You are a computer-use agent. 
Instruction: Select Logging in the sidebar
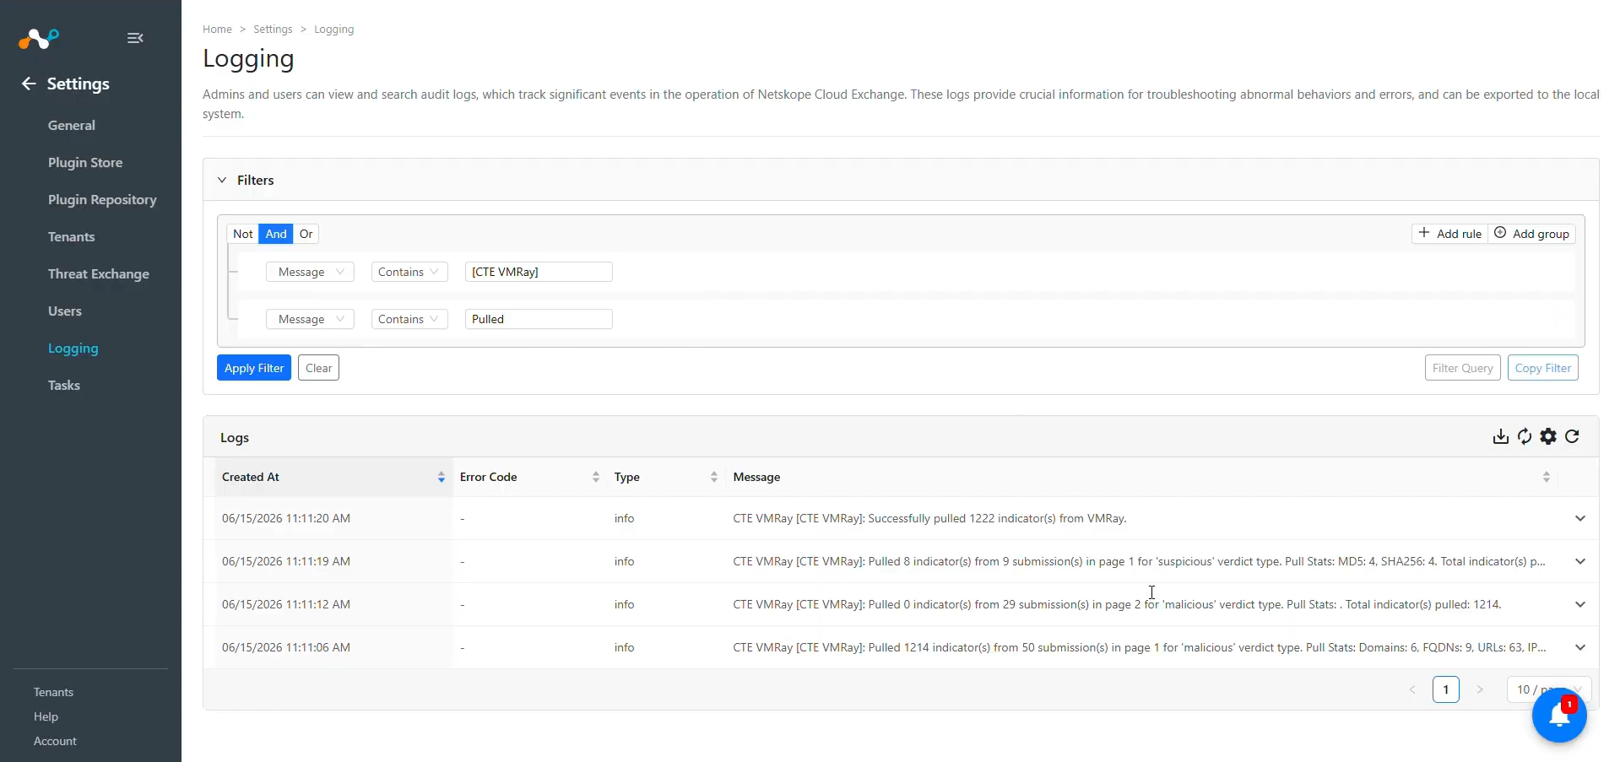click(x=73, y=348)
